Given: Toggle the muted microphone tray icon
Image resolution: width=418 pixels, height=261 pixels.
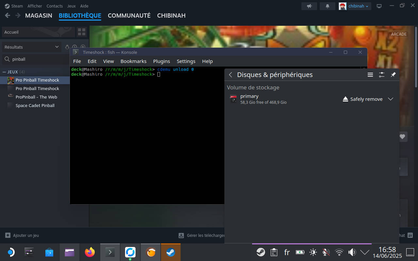Looking at the screenshot, I should point(326,252).
